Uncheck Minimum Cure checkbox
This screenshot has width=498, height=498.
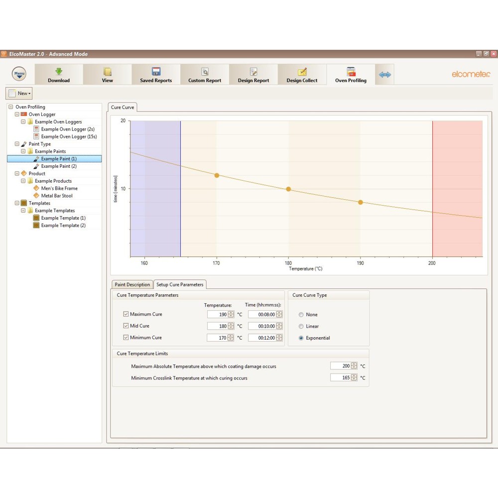click(x=126, y=337)
